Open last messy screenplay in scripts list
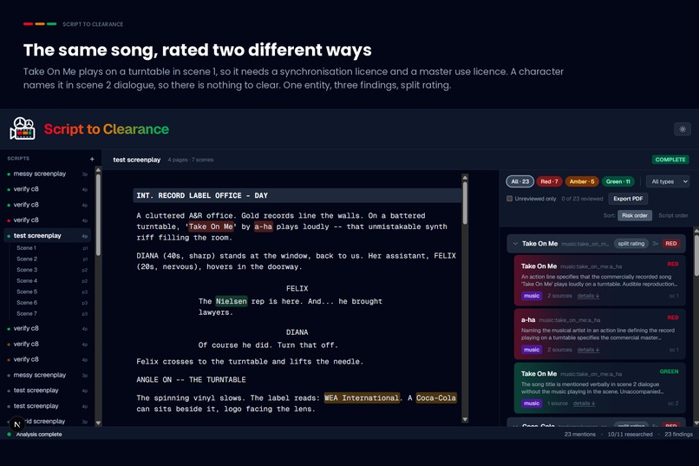 (48, 375)
